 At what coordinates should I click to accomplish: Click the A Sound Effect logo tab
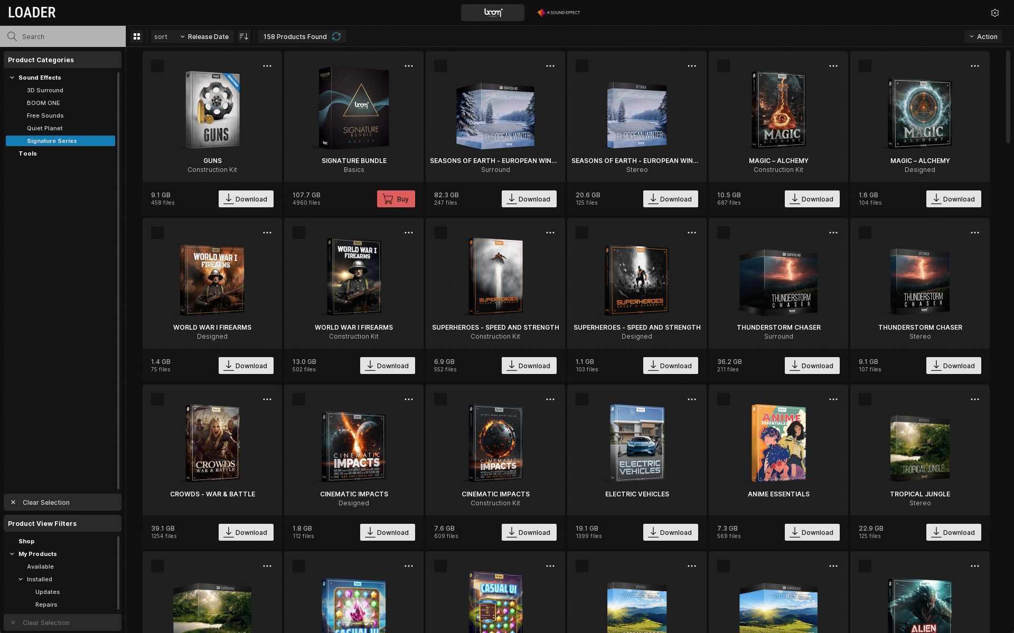[558, 13]
